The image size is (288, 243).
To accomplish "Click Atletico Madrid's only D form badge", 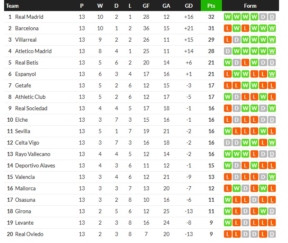I will pos(227,51).
